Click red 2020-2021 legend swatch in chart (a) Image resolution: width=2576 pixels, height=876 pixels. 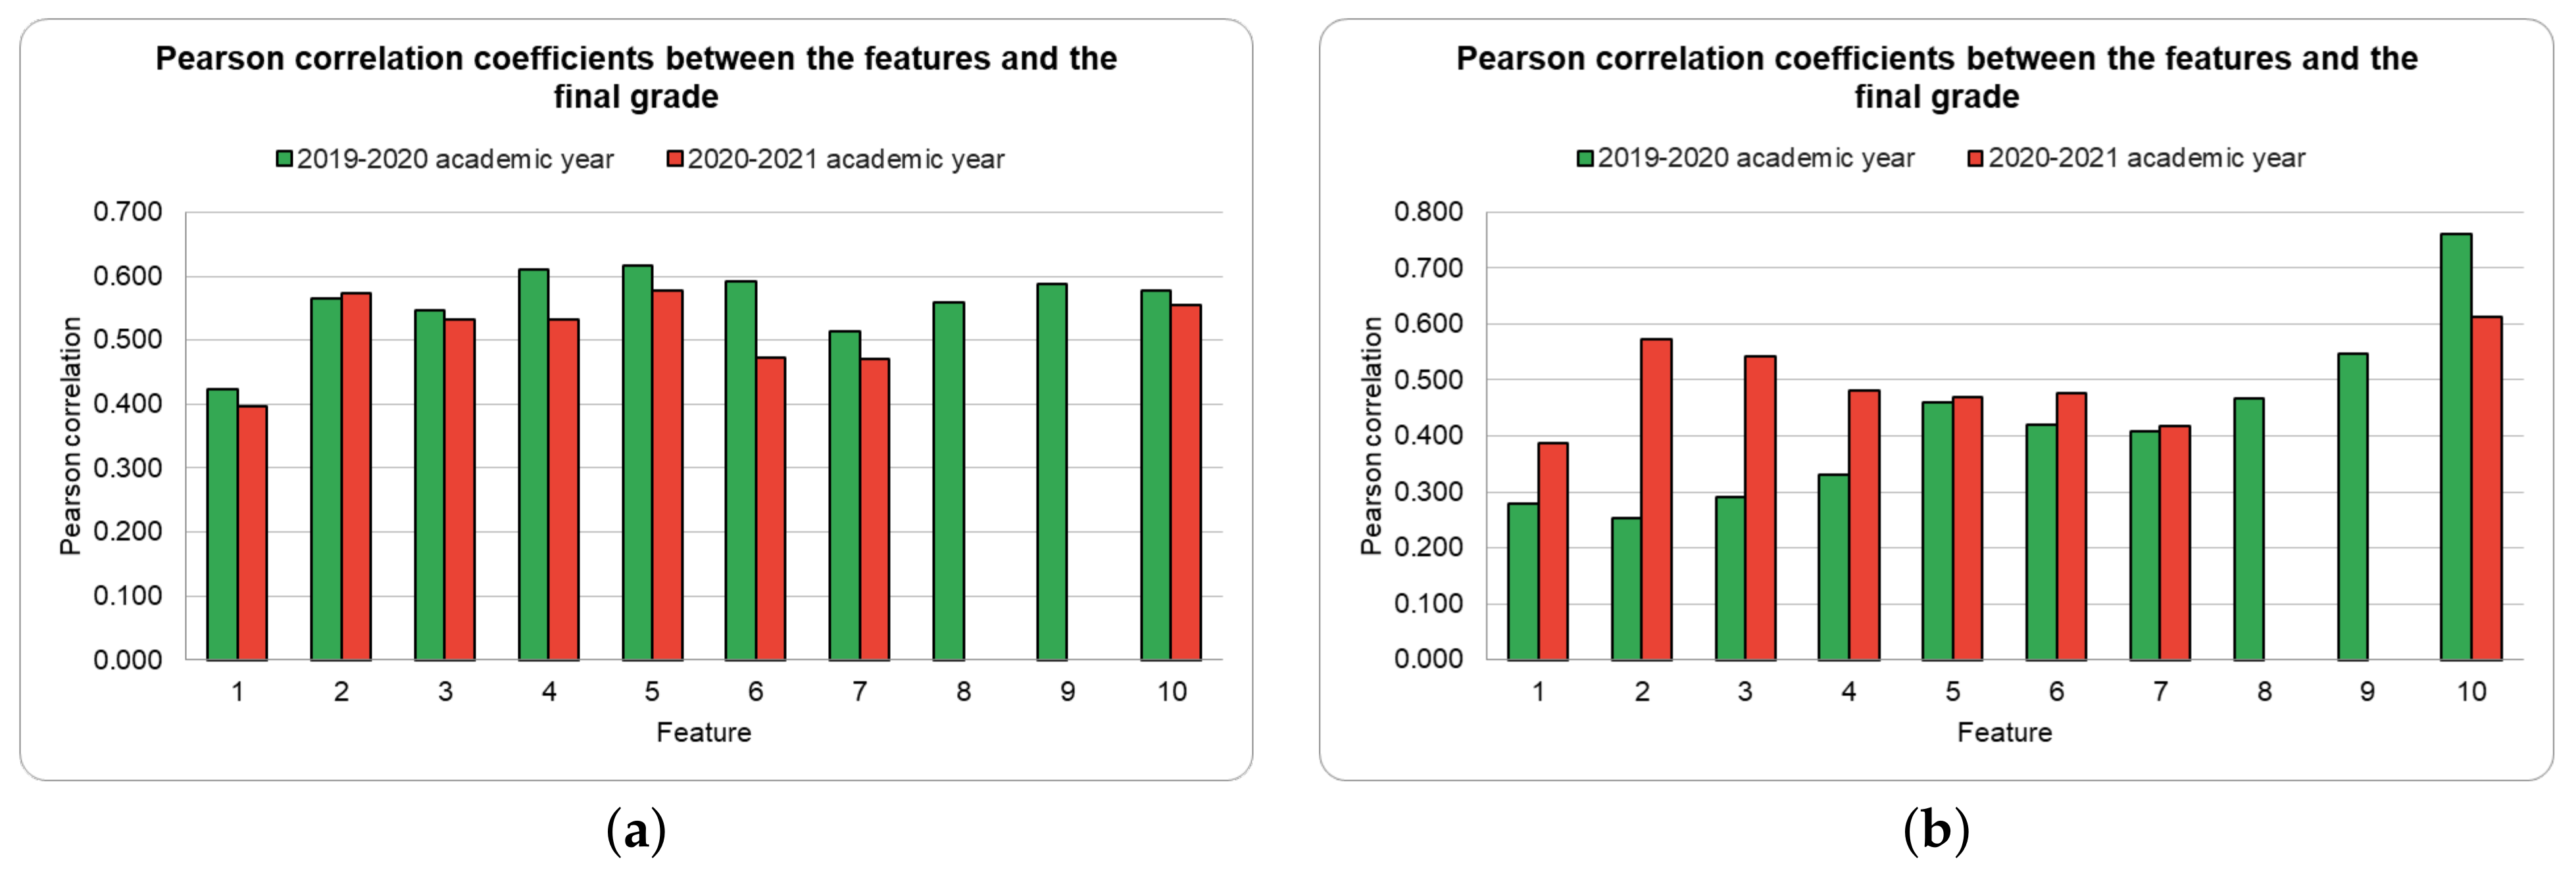click(675, 159)
